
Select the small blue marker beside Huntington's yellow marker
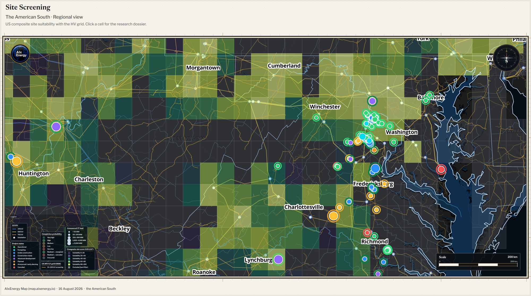[11, 156]
